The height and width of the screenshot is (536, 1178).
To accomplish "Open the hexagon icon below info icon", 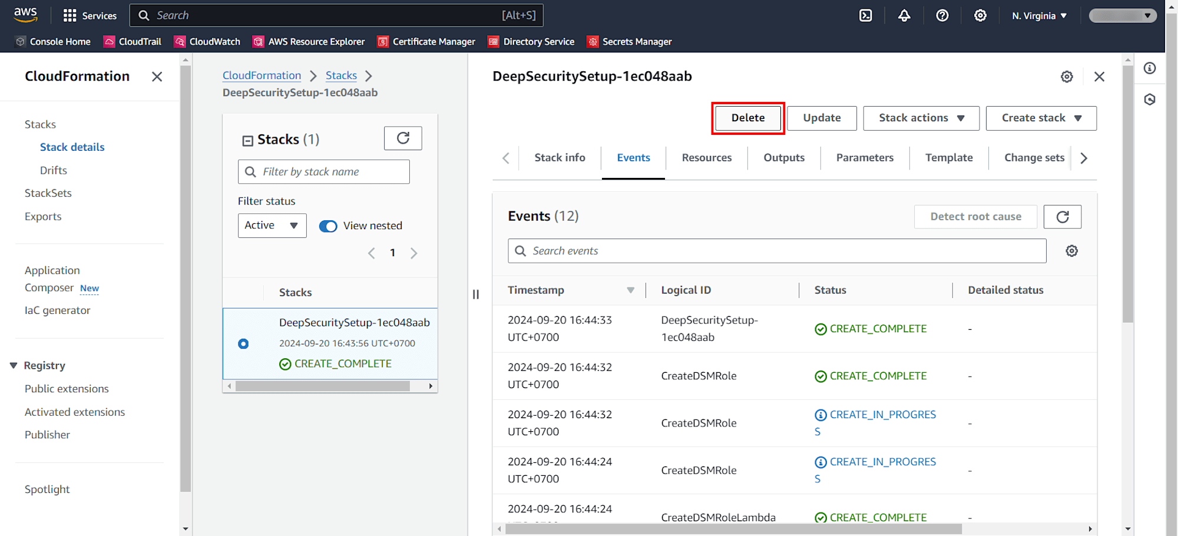I will tap(1150, 100).
